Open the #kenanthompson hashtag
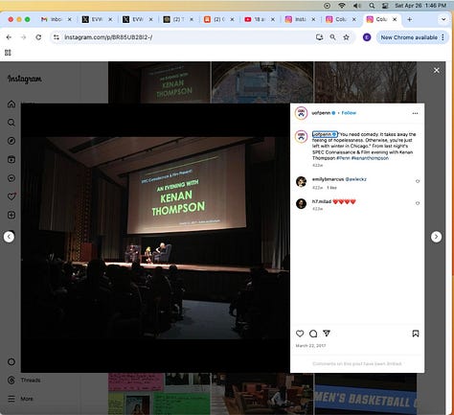This screenshot has width=454, height=415. pos(370,158)
